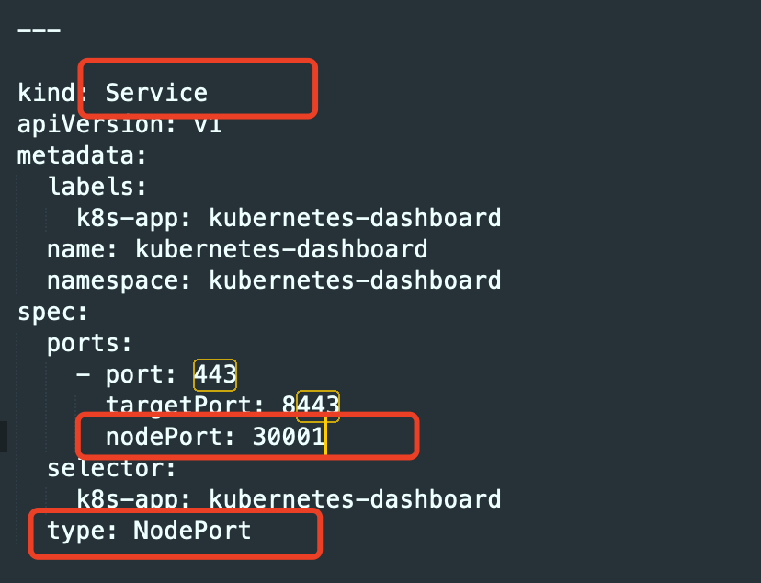Click the namespace value kubernetes-dashboard
The width and height of the screenshot is (761, 583).
click(x=355, y=280)
